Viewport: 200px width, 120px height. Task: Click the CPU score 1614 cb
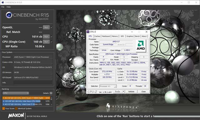pos(37,37)
